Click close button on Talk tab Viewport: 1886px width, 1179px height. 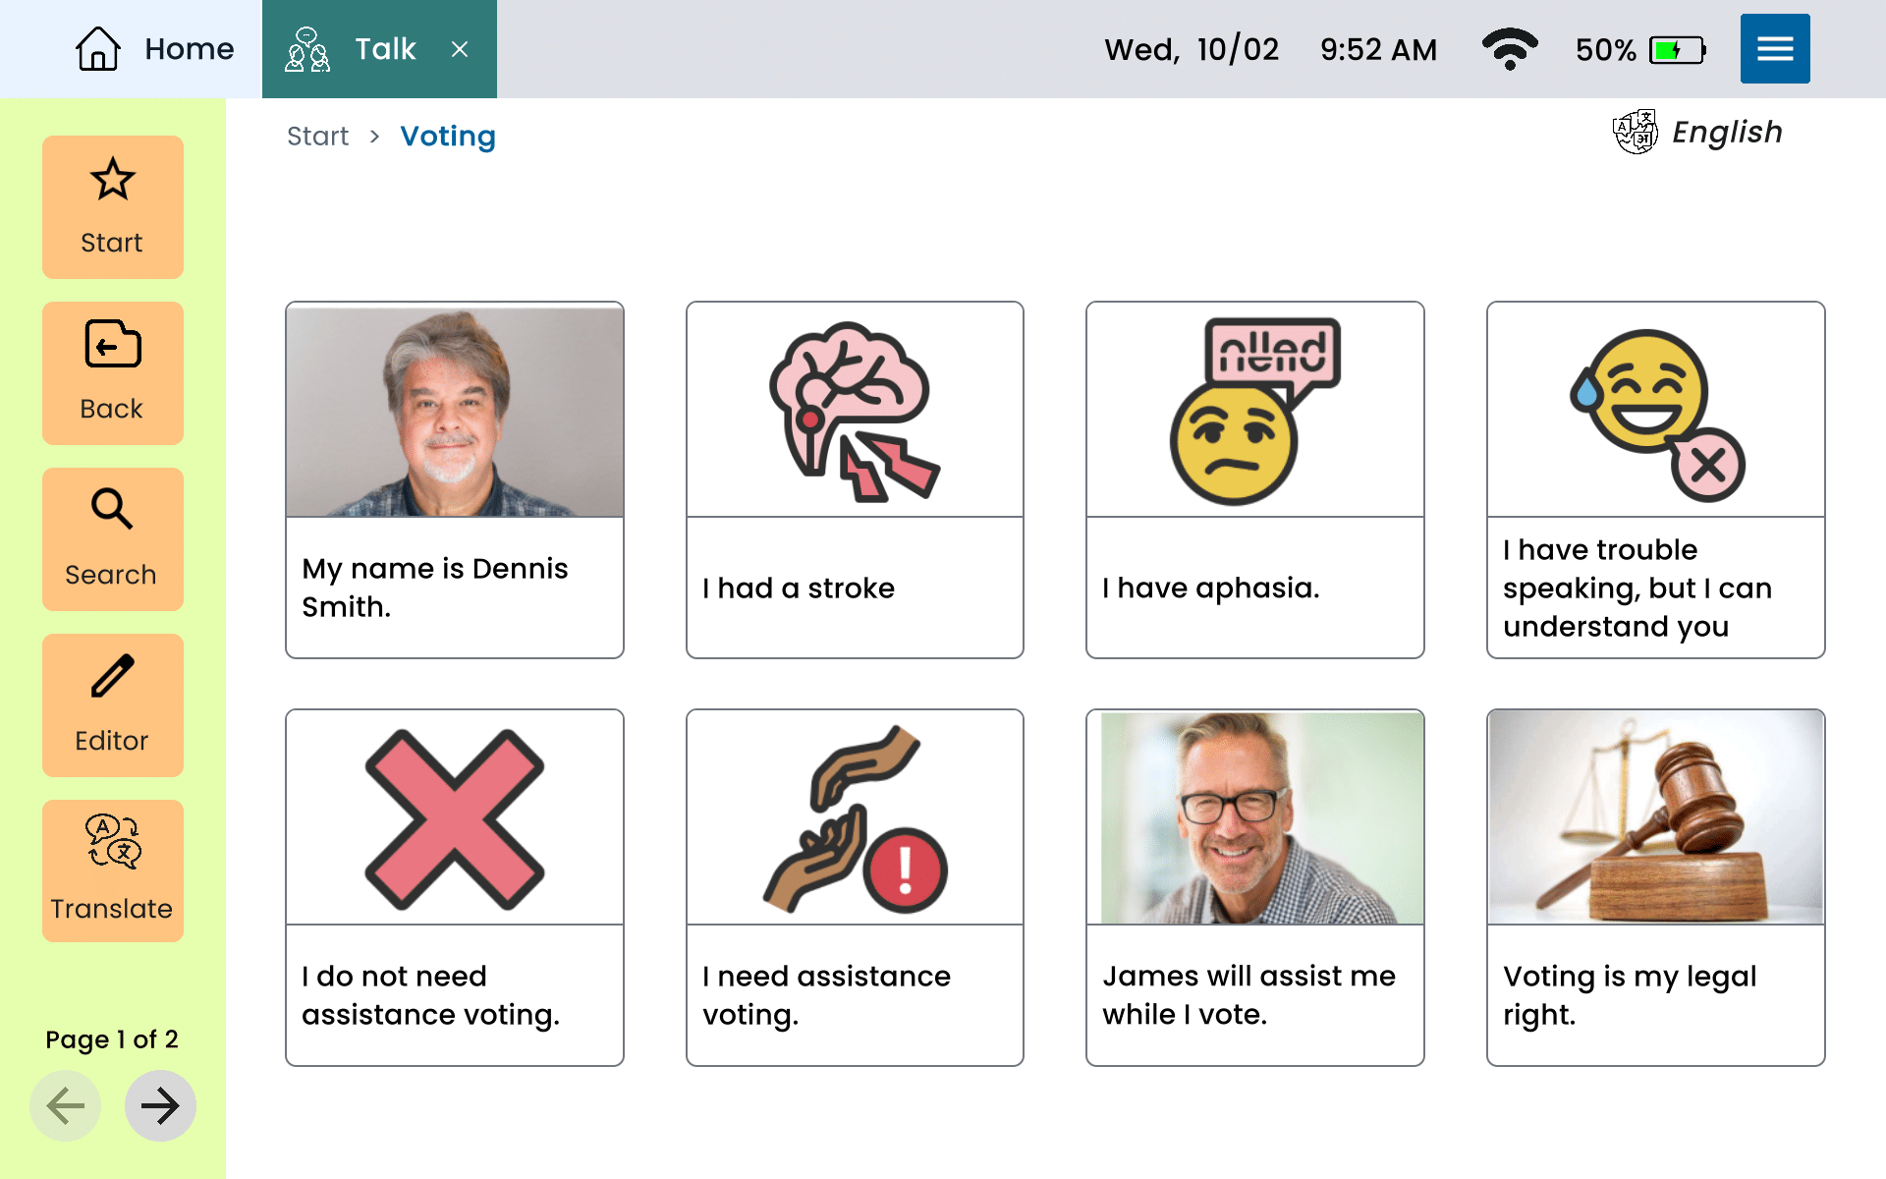461,49
